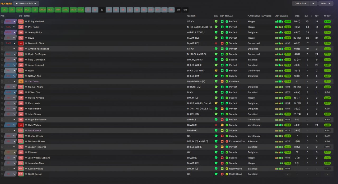Tick the select circle for Erling Haaland

click(2, 22)
